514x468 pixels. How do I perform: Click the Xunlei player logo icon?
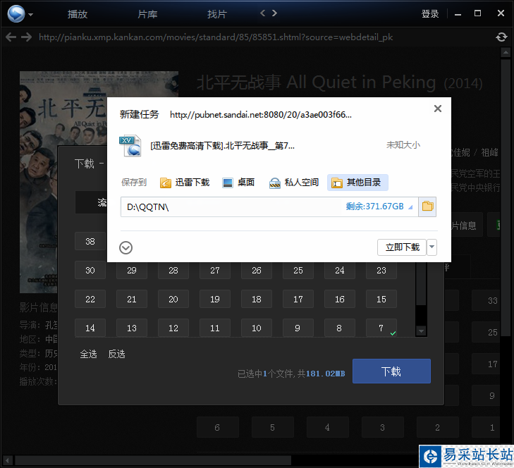[x=16, y=14]
